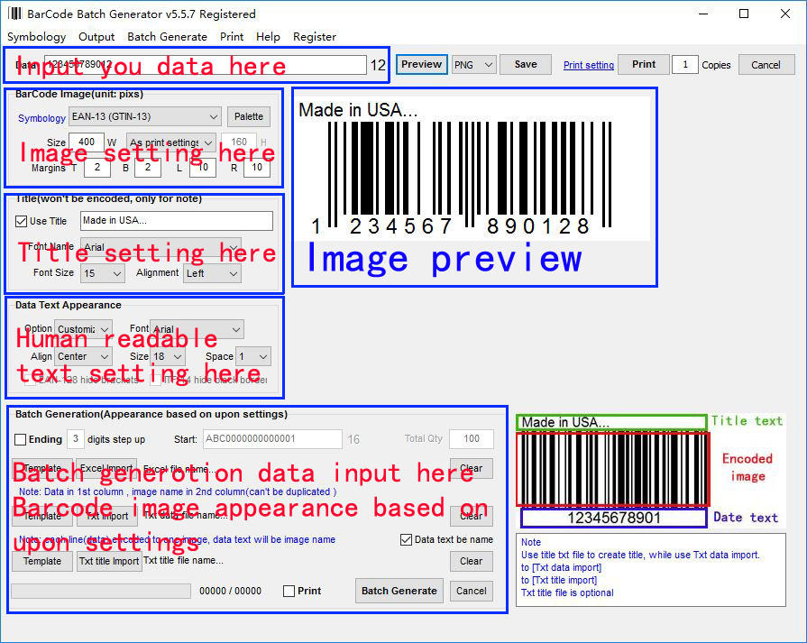Click the sample encoded barcode image
807x643 pixels.
click(x=612, y=469)
